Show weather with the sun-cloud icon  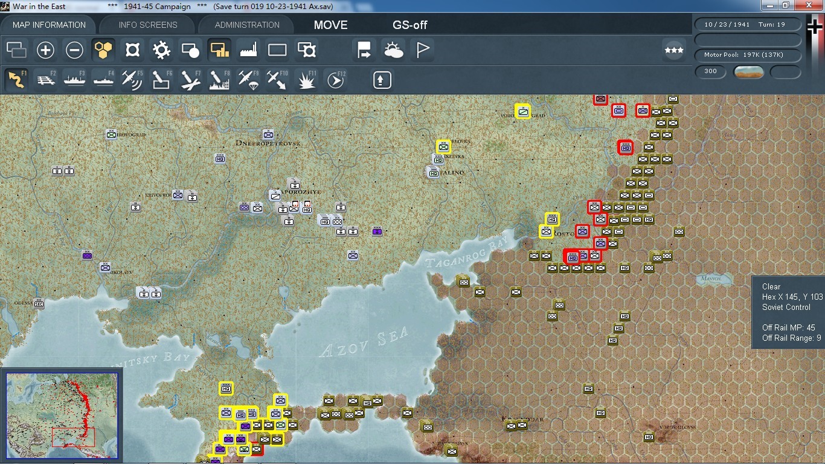pos(393,50)
